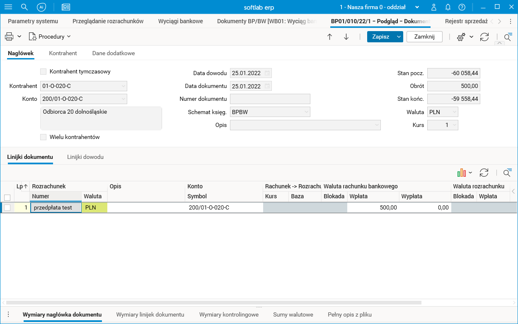Switch to Wymiary linijek dokumentu tab
518x324 pixels.
(150, 314)
